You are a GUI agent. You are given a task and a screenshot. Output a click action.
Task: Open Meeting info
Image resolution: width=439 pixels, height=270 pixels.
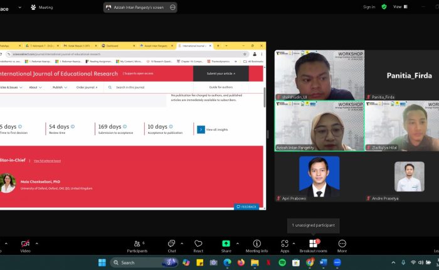click(257, 244)
